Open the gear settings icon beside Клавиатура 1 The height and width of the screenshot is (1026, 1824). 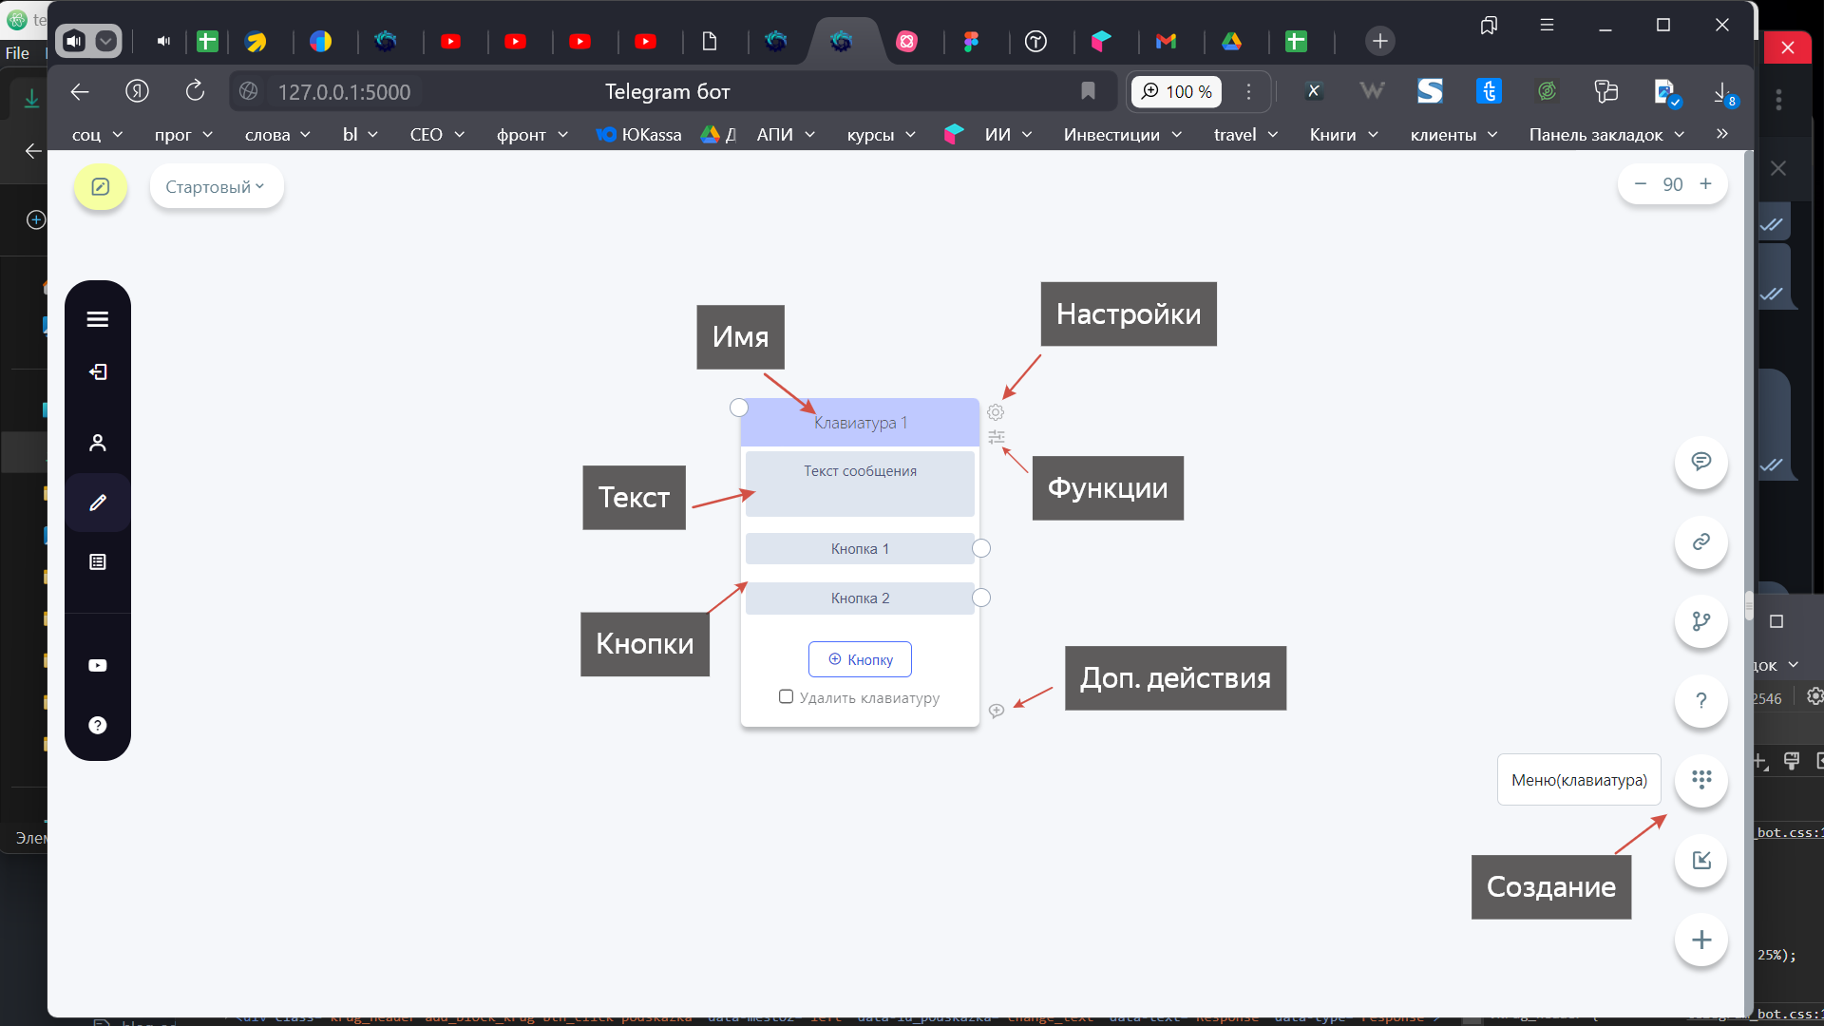tap(996, 412)
